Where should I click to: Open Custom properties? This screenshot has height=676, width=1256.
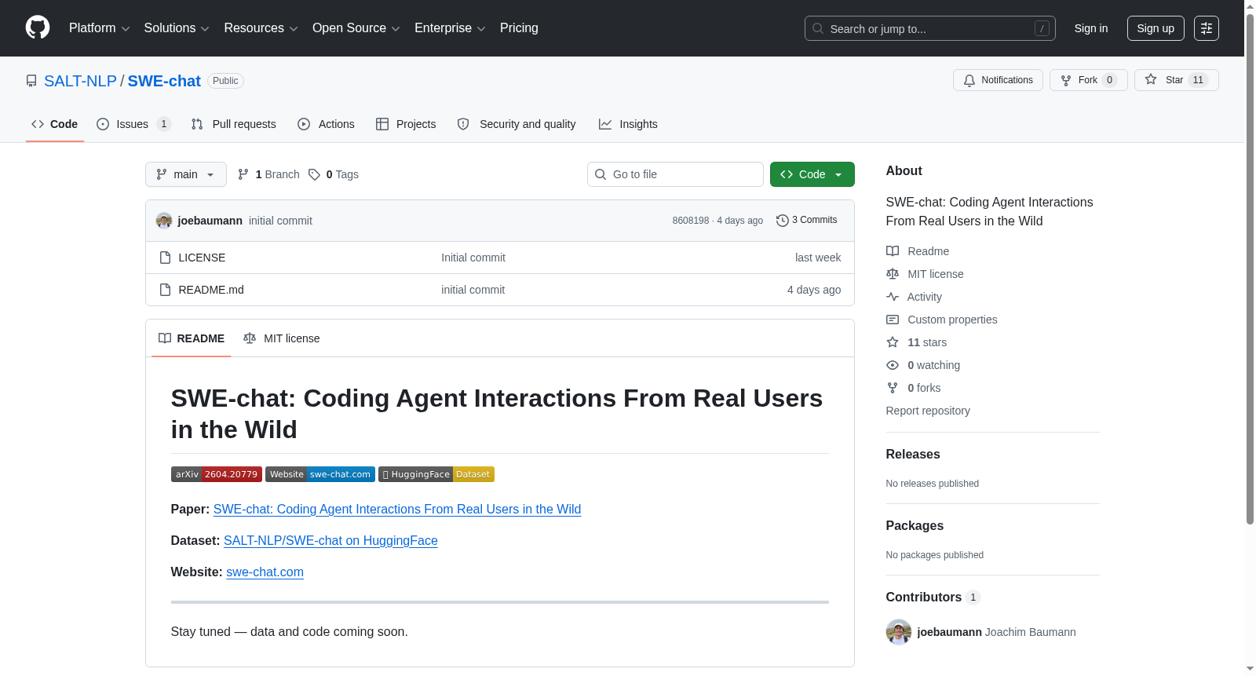point(942,320)
